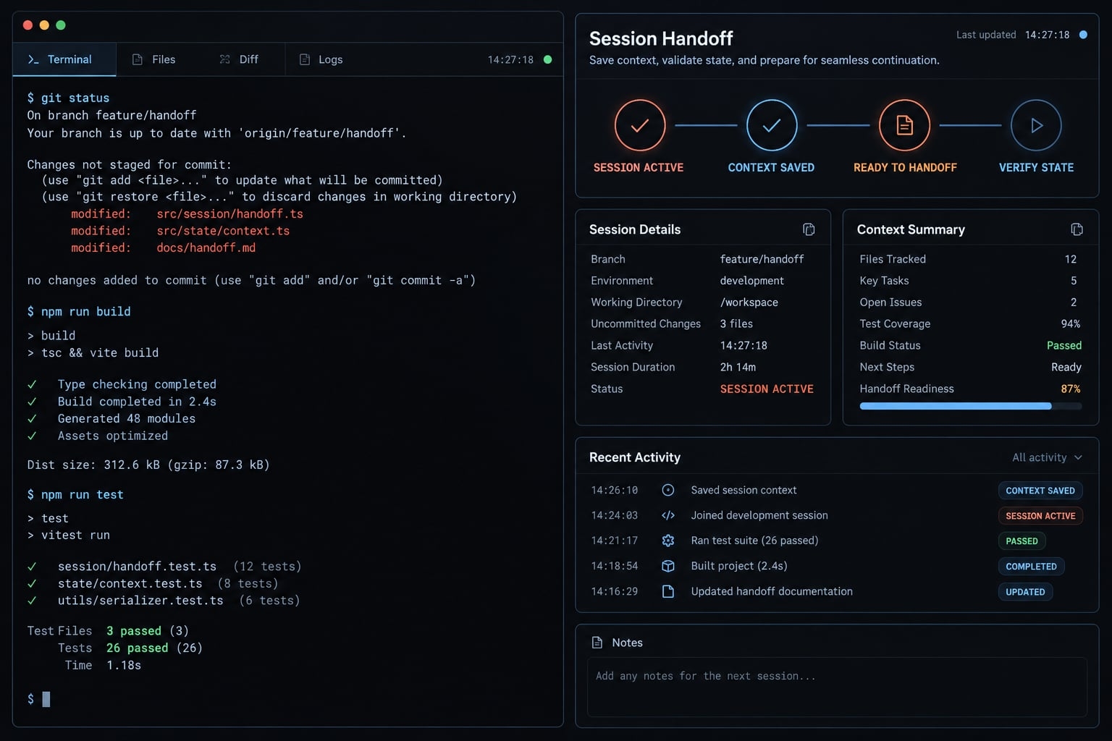The image size is (1112, 741).
Task: Click the Session Active checkmark step circle
Action: (x=640, y=125)
